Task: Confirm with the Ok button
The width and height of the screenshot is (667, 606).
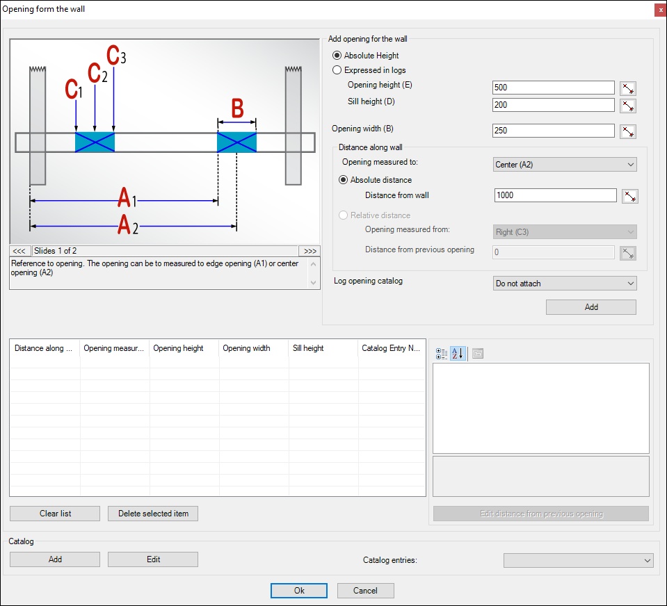Action: (299, 591)
